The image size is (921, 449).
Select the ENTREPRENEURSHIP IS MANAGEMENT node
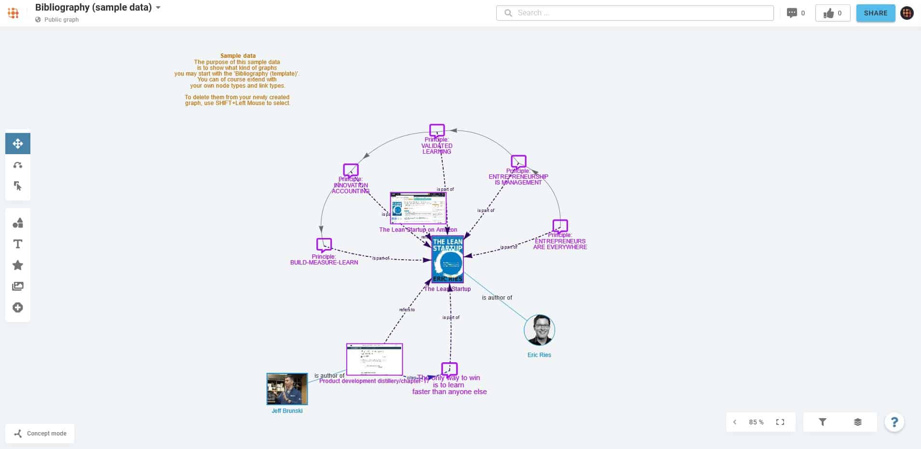518,162
